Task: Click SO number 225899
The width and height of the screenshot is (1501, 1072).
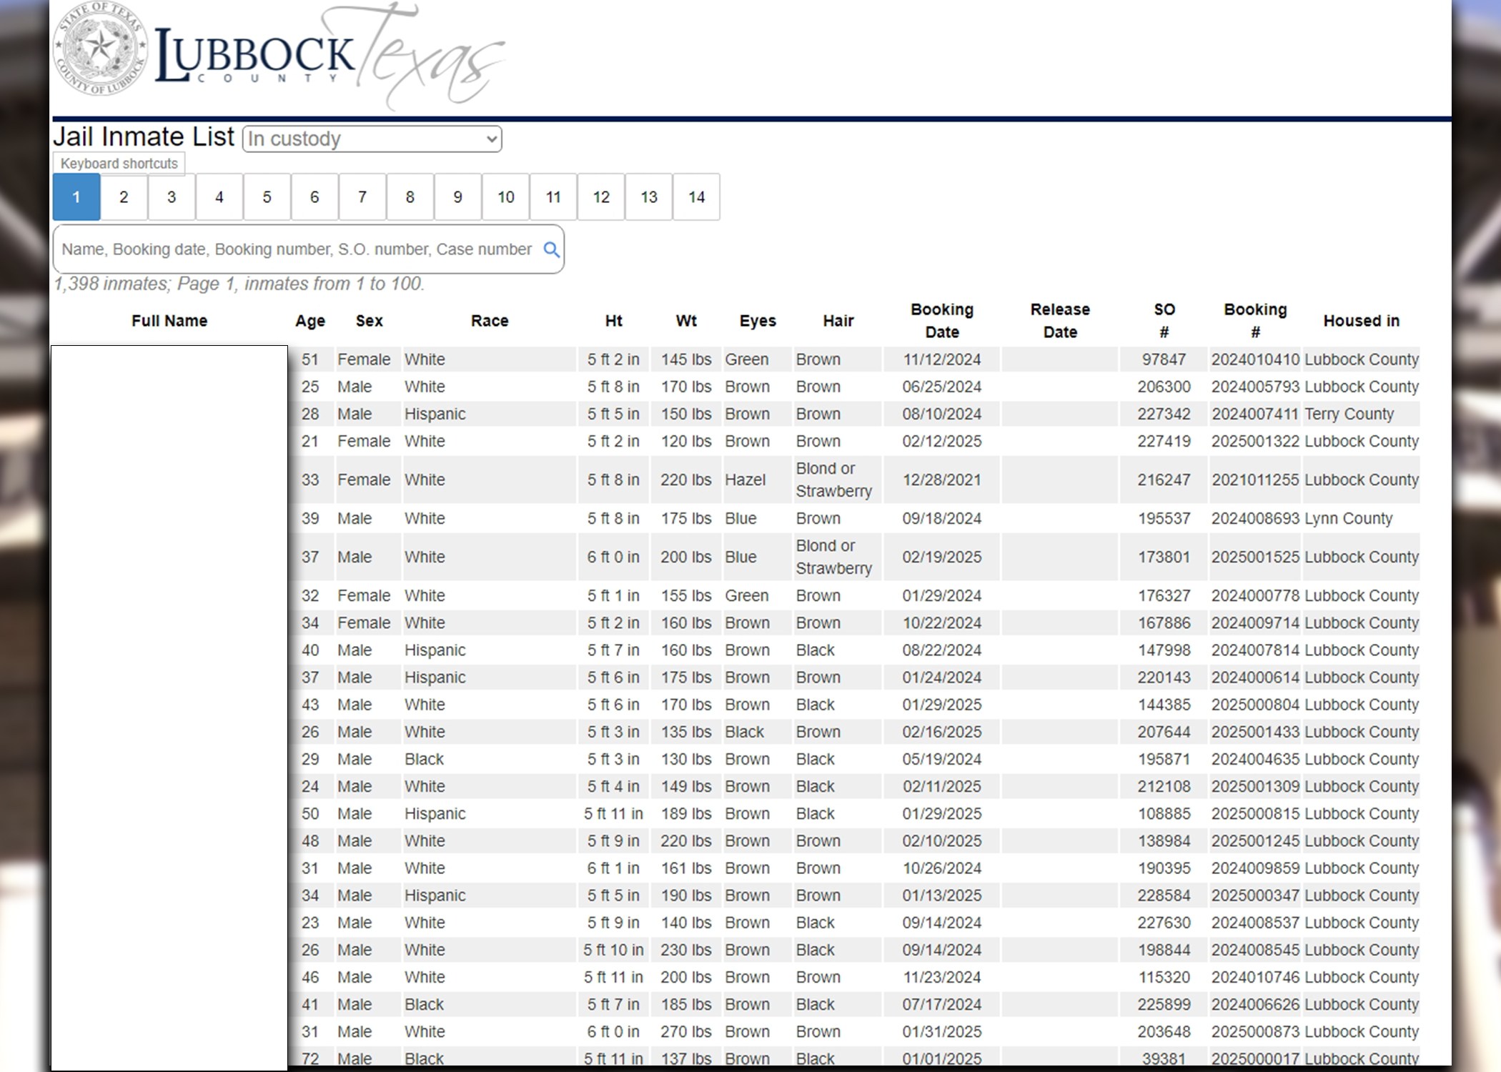Action: [1164, 1004]
